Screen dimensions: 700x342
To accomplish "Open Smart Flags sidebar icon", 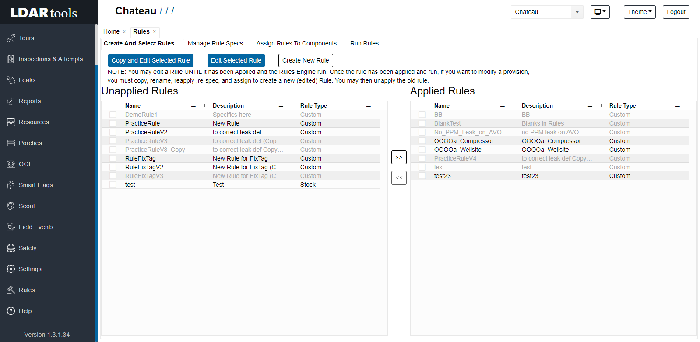I will pyautogui.click(x=11, y=185).
